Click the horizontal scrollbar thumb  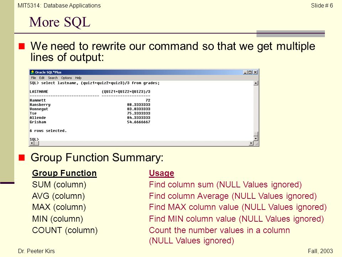coord(37,143)
